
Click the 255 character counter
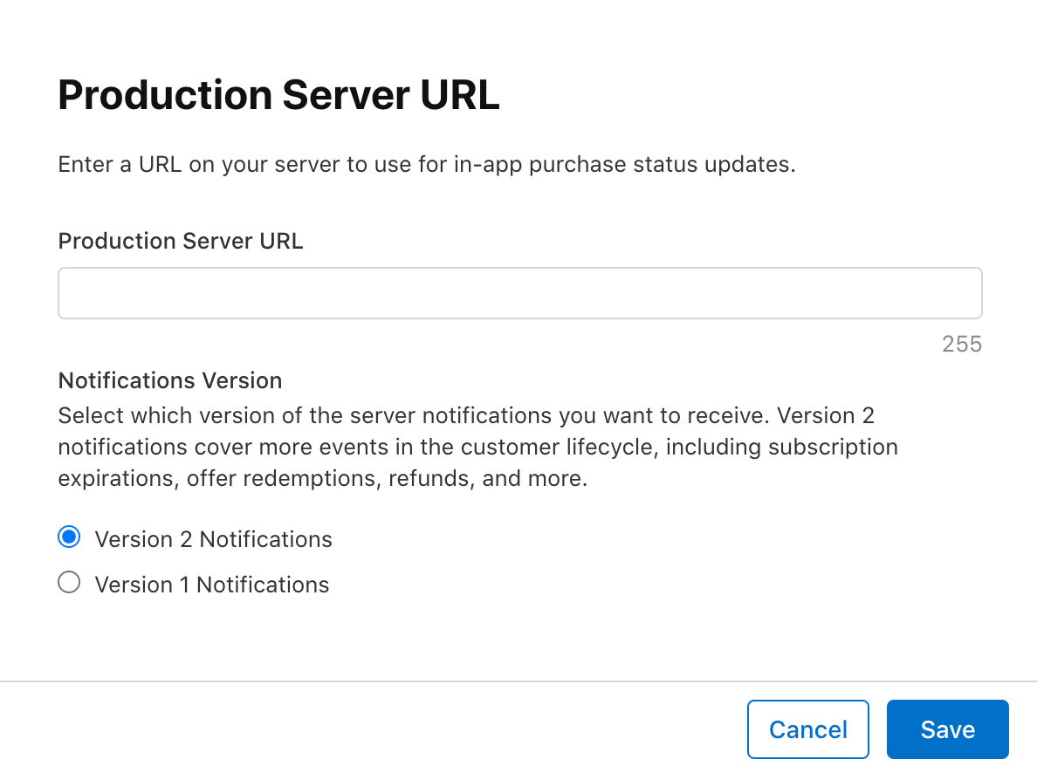962,344
